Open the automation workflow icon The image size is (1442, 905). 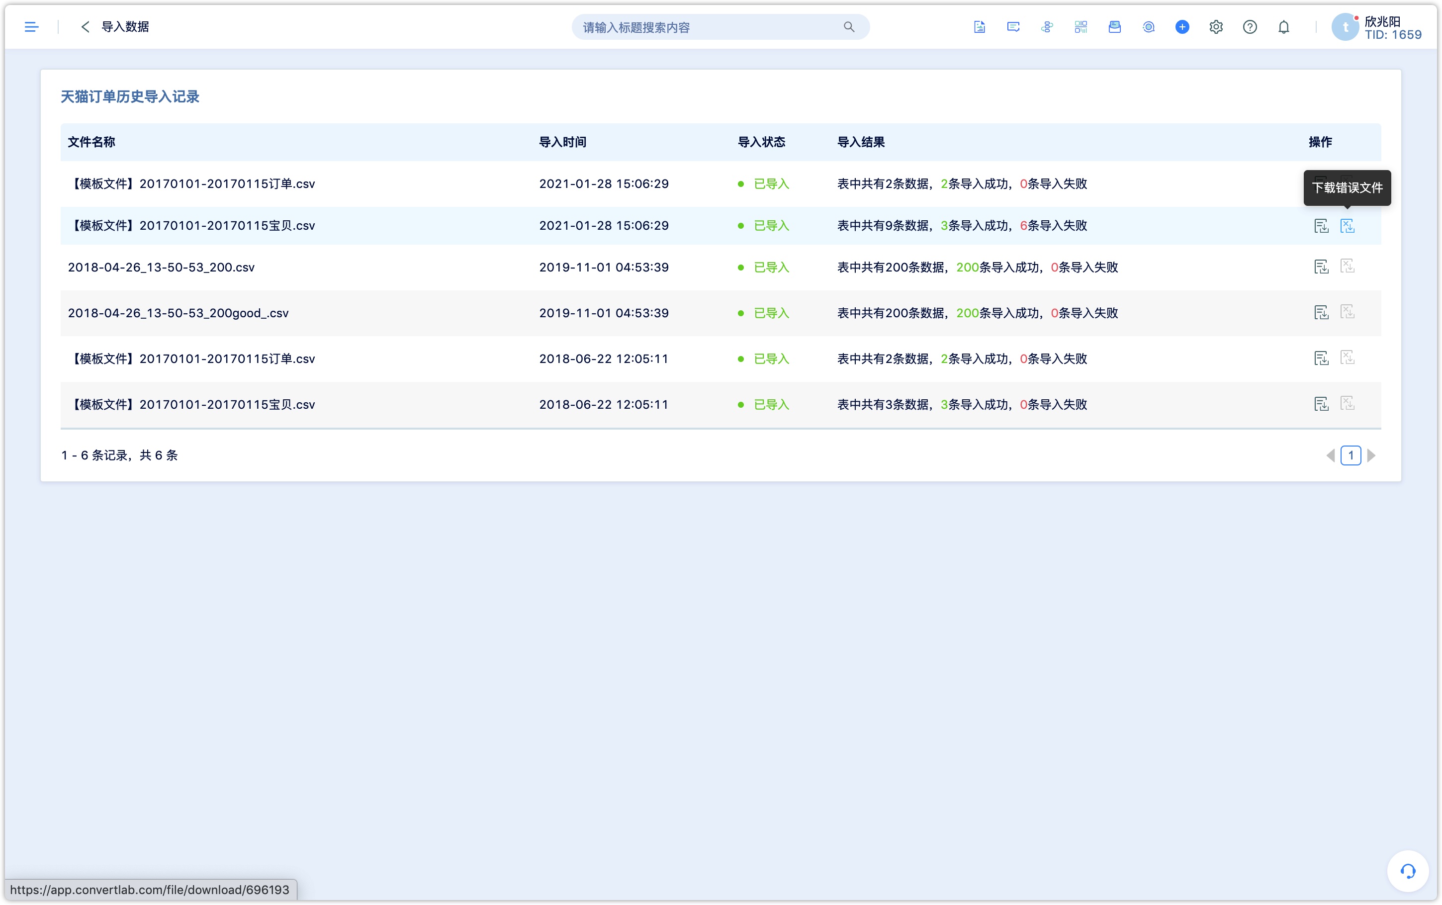tap(1047, 27)
